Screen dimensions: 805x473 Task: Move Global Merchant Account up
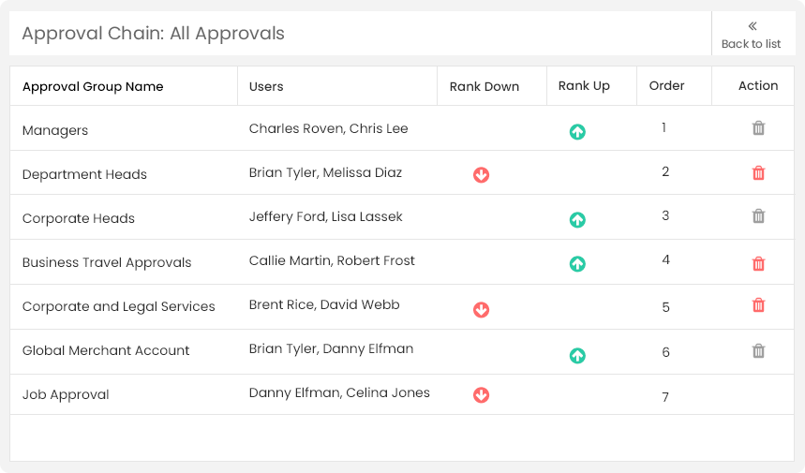577,355
